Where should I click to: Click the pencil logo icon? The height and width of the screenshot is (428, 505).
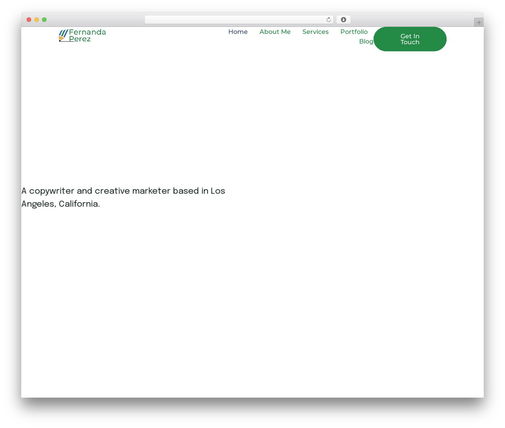point(63,36)
